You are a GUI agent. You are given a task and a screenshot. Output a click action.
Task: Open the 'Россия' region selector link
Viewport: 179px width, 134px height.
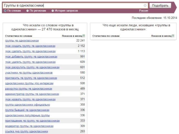pos(144,11)
